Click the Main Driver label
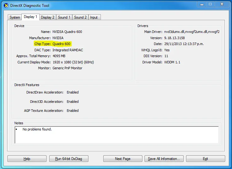The height and width of the screenshot is (169, 232). point(153,32)
